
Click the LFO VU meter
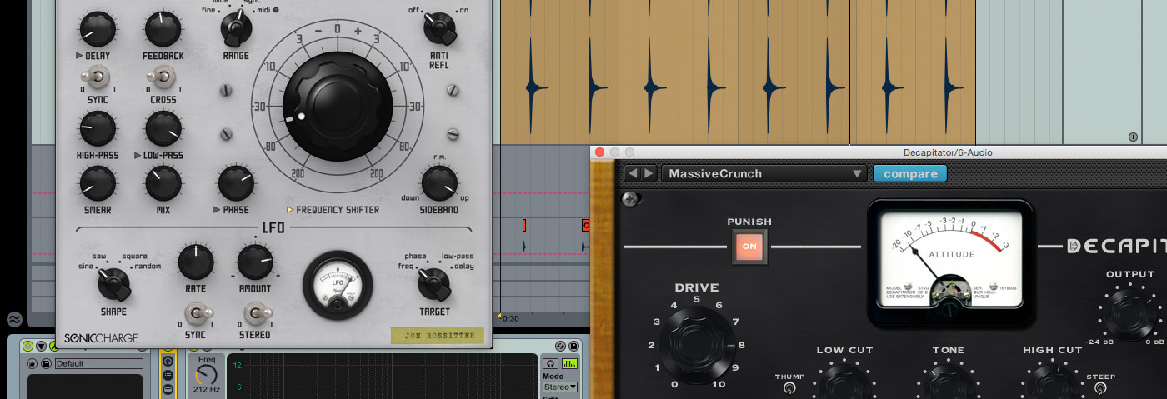pos(338,286)
